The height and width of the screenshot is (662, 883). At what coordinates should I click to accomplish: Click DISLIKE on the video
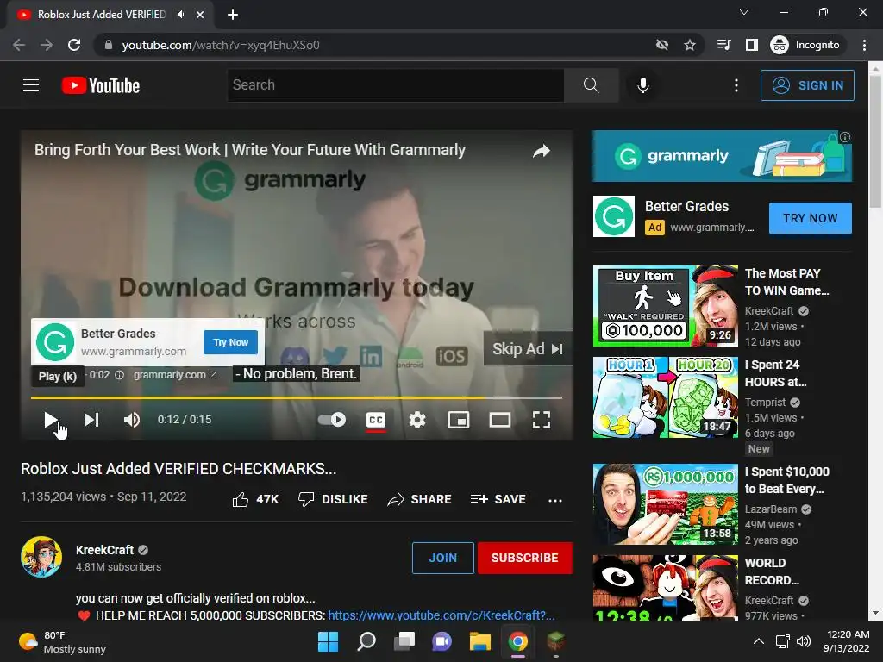click(333, 499)
